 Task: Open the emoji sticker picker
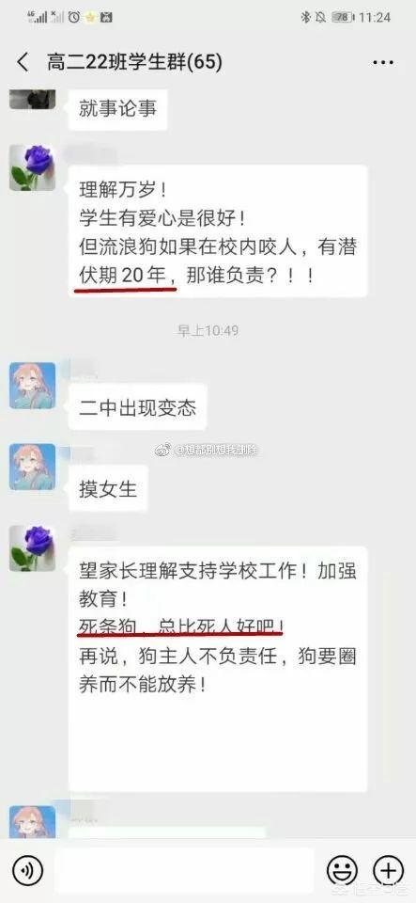point(343,869)
